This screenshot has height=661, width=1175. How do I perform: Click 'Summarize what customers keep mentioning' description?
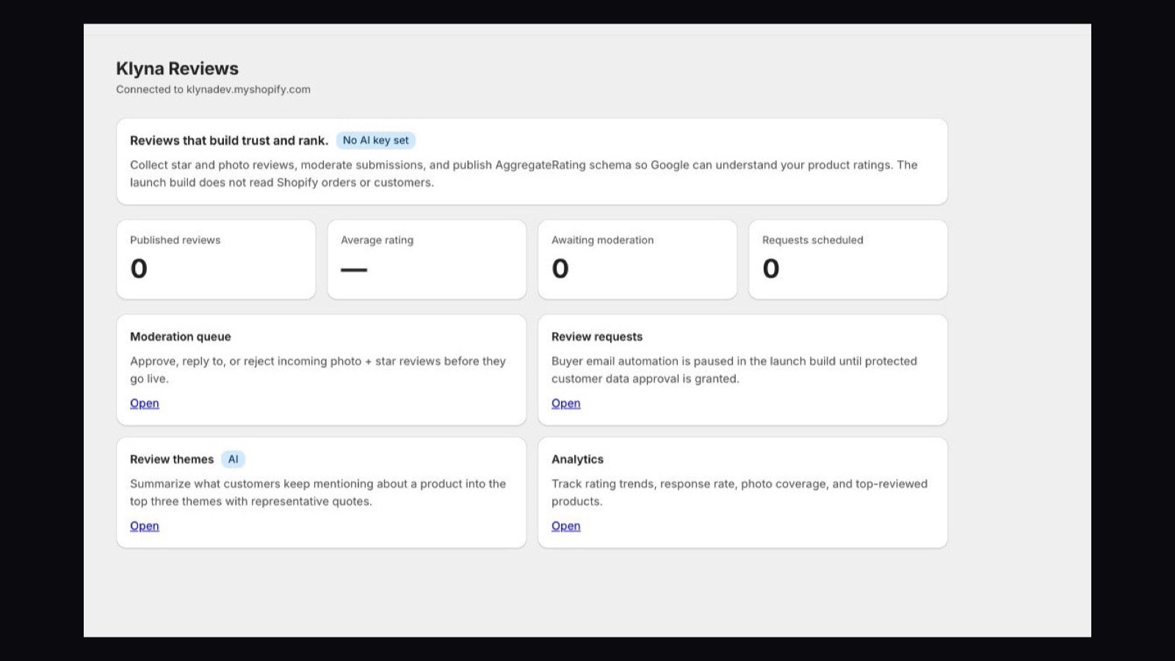click(x=318, y=492)
